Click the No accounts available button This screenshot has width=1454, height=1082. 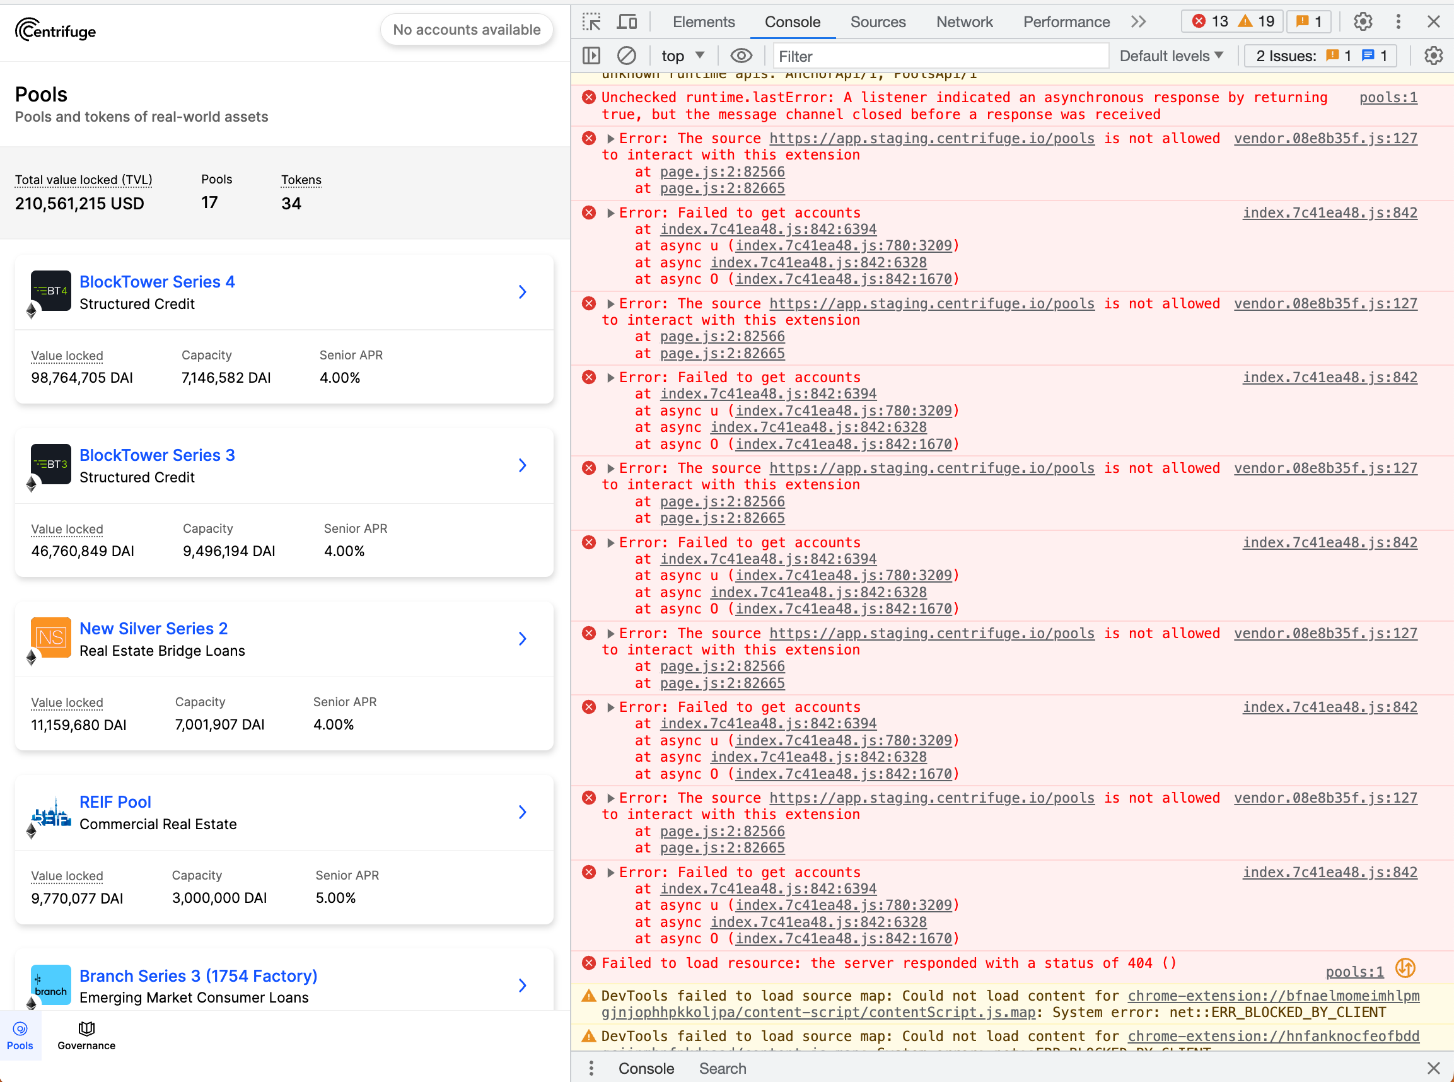point(467,30)
